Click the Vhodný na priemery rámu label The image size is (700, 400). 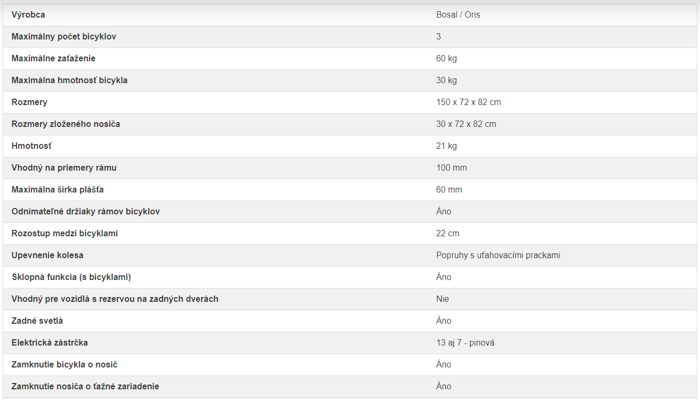[x=64, y=168]
